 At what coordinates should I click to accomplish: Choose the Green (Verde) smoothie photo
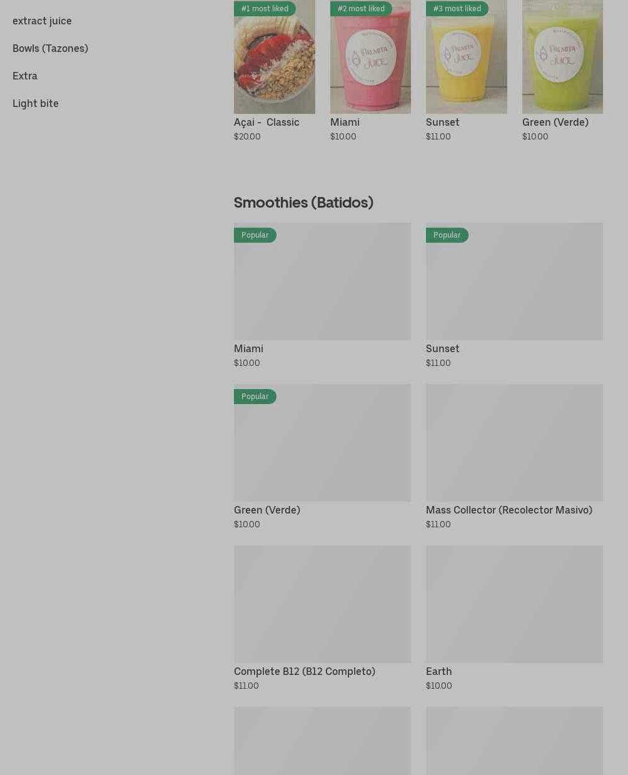(562, 57)
